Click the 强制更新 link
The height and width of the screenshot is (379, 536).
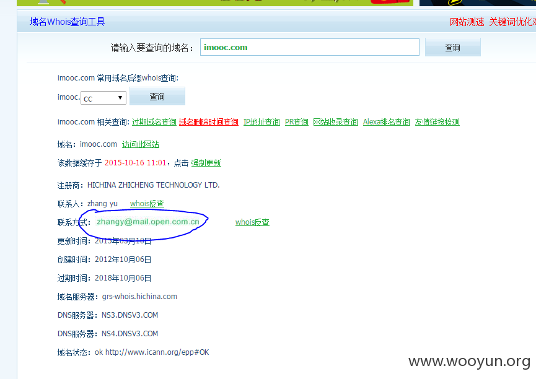tap(206, 163)
